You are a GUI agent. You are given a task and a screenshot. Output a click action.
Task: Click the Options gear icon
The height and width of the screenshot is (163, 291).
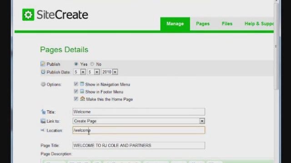tap(43, 84)
